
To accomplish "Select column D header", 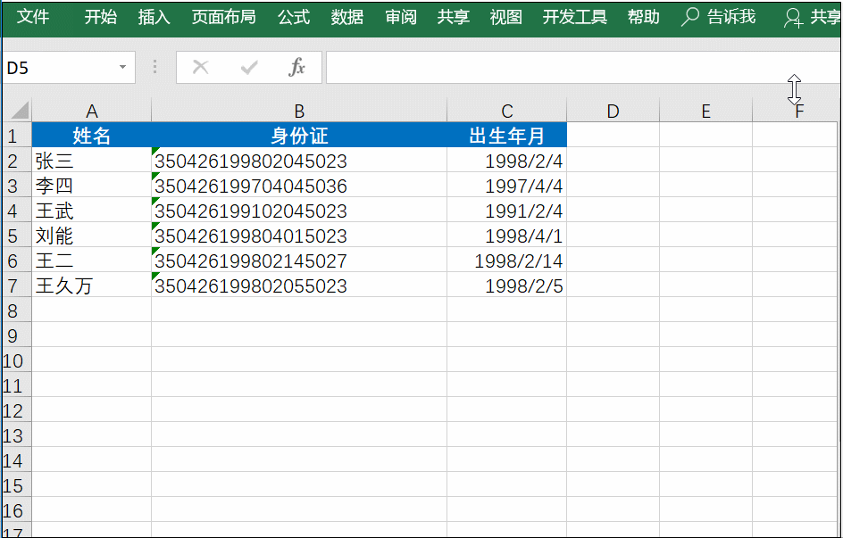I will click(613, 112).
